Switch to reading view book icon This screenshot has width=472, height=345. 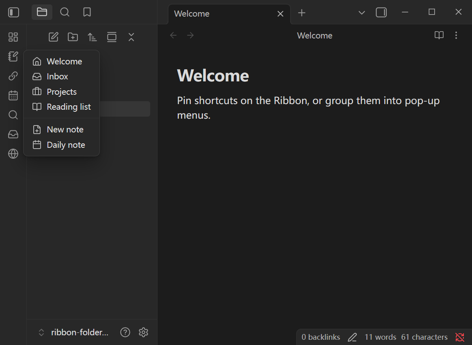tap(439, 35)
